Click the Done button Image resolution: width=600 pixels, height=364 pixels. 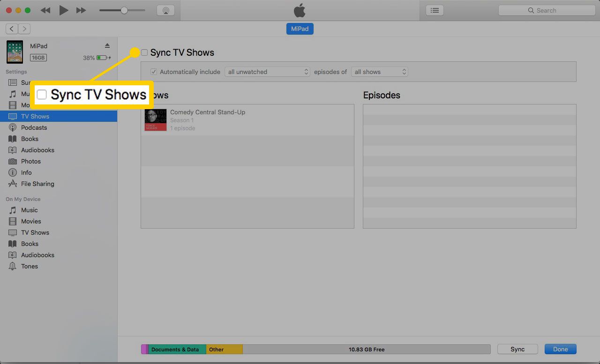[560, 349]
